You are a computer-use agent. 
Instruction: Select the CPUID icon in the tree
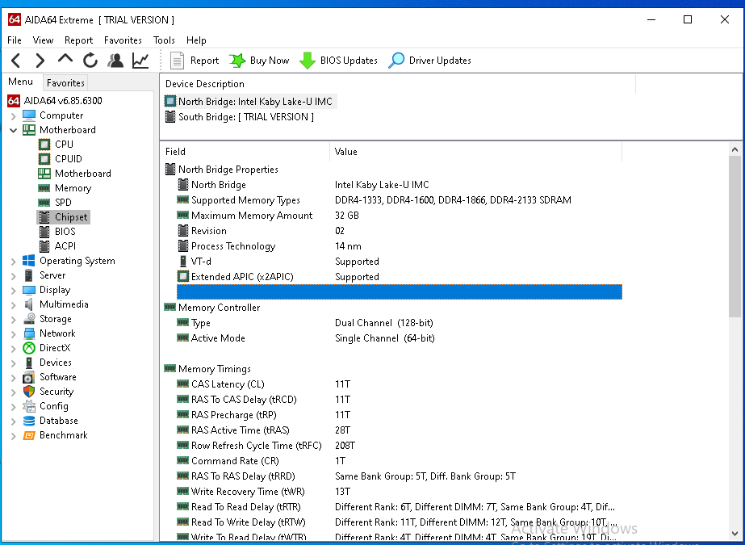[x=44, y=159]
